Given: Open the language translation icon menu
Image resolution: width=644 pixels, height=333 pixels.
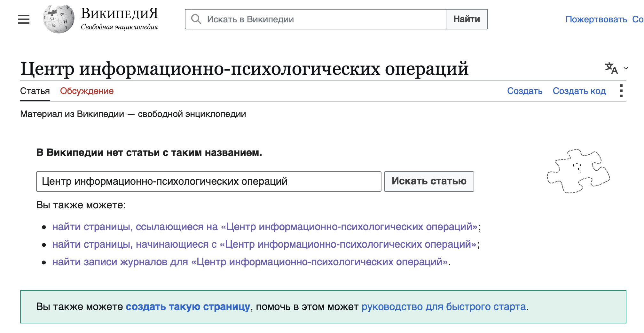Looking at the screenshot, I should 611,68.
